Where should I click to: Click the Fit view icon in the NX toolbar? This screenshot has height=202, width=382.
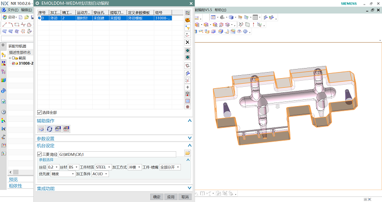pos(213,17)
